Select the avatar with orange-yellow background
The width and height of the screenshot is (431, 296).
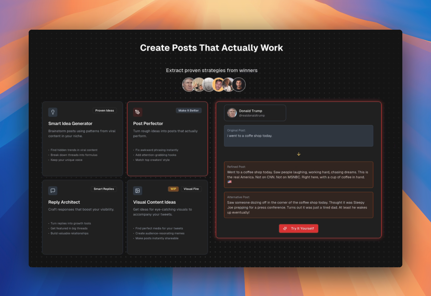(218, 85)
